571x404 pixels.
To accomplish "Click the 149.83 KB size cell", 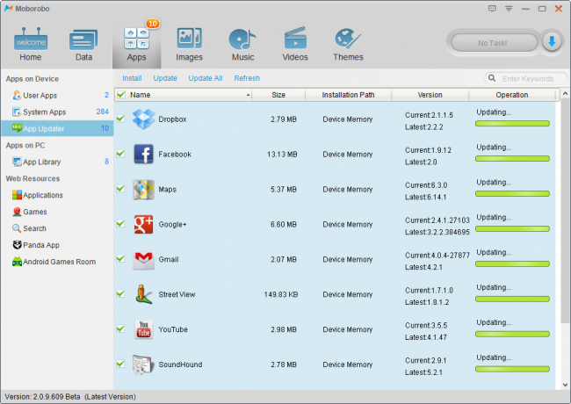I will [x=281, y=294].
